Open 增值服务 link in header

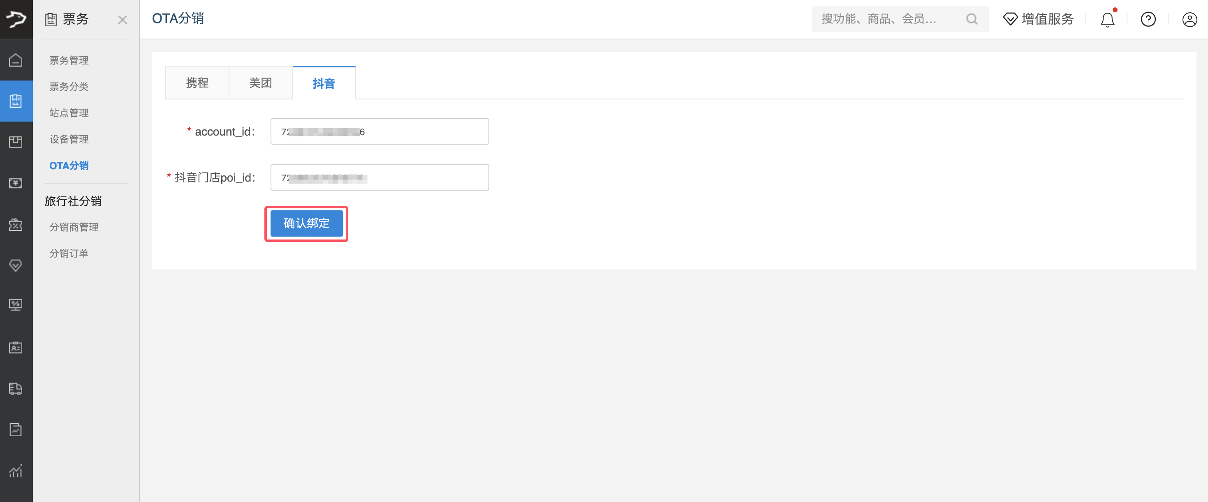pyautogui.click(x=1038, y=19)
